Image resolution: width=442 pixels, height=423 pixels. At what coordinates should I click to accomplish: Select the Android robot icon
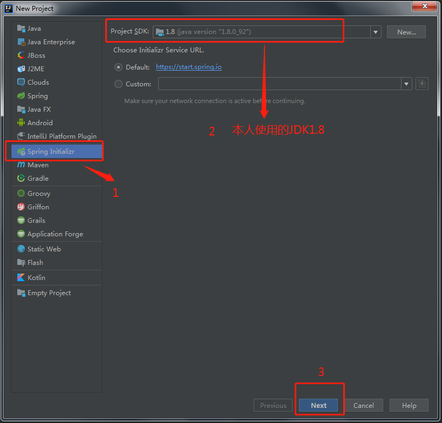[x=21, y=122]
